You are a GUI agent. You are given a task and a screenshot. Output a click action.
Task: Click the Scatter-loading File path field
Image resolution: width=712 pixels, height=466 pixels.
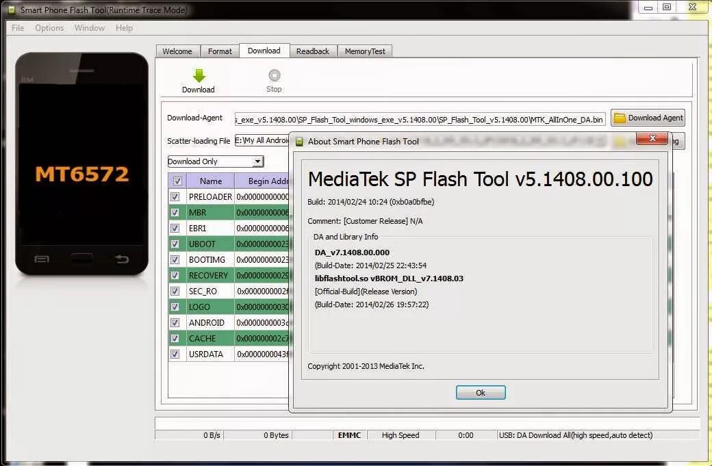click(262, 141)
